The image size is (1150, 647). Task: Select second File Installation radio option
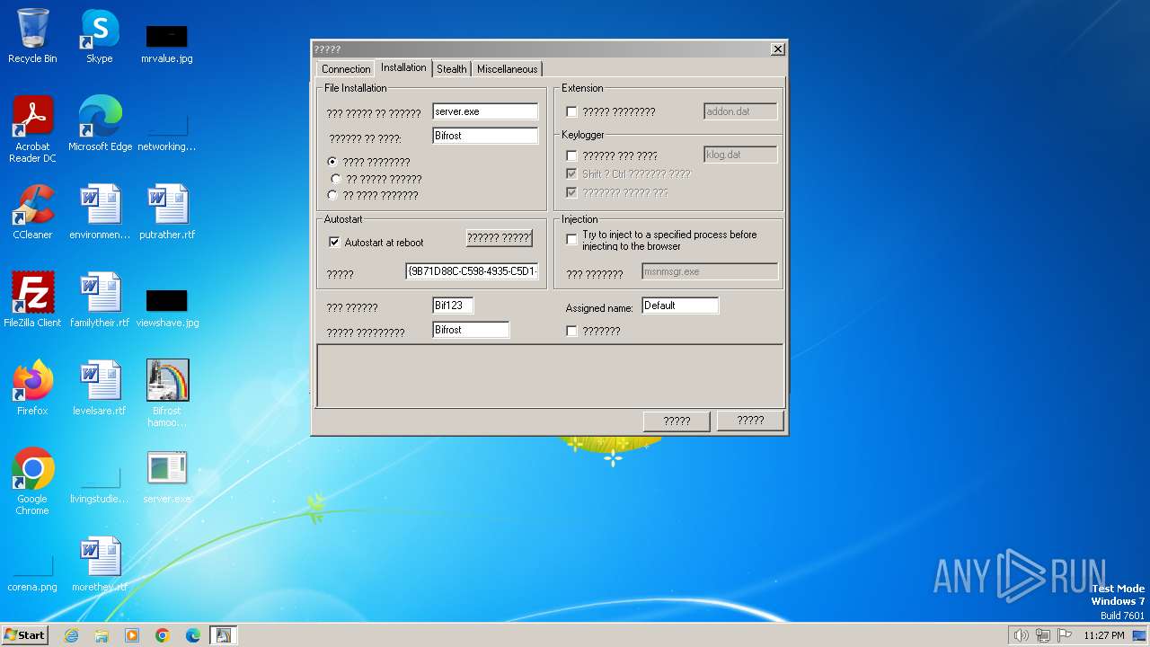click(337, 179)
